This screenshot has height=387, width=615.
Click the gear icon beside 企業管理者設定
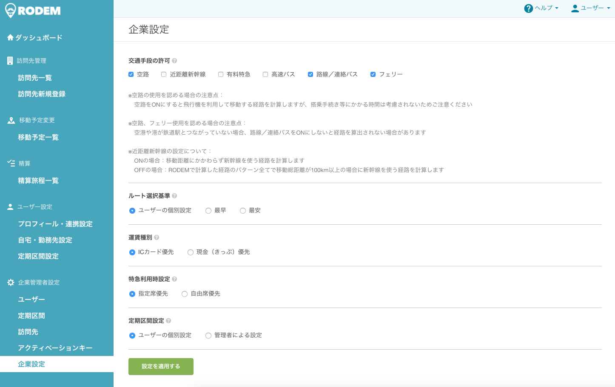pos(11,282)
